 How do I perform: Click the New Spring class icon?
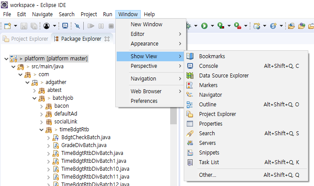273,26
